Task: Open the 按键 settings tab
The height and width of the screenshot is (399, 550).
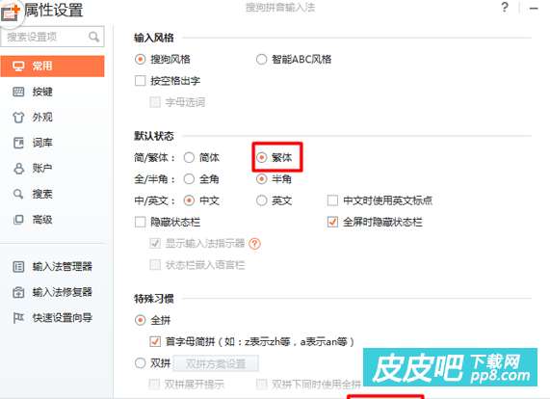Action: (x=52, y=92)
